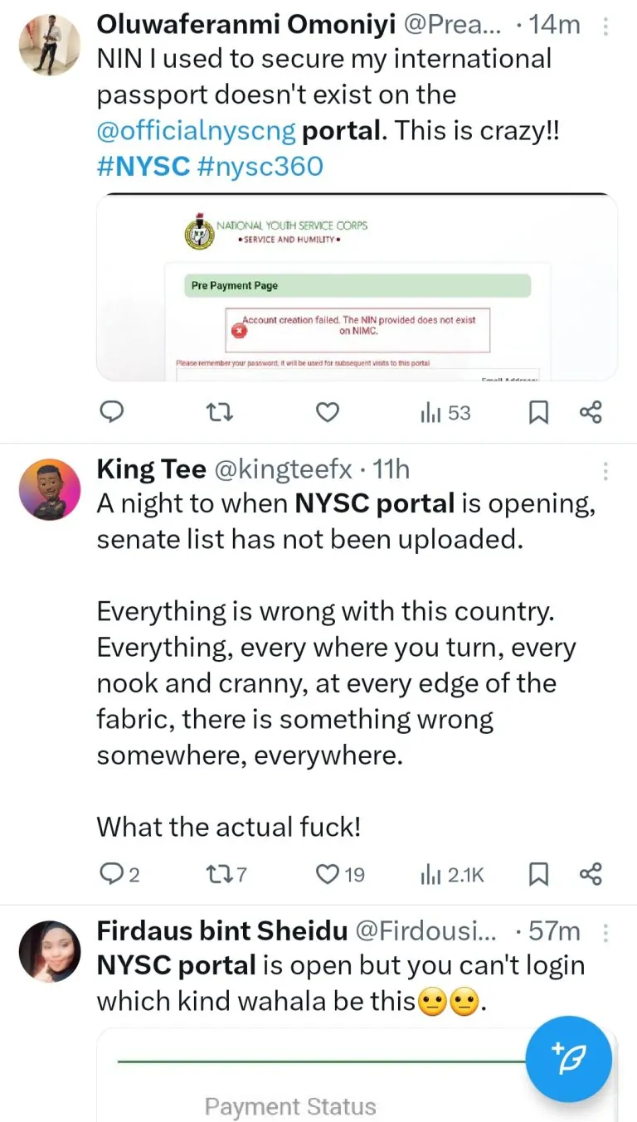637x1122 pixels.
Task: Open the NYSC Pre Payment Page screenshot
Action: (x=357, y=287)
